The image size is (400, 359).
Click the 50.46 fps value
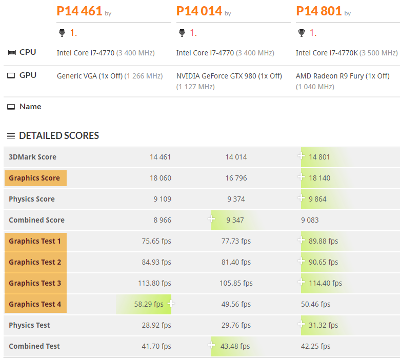(x=315, y=304)
